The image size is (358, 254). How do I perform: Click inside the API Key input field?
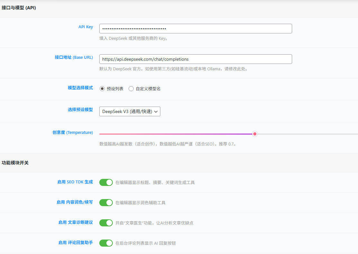195,29
